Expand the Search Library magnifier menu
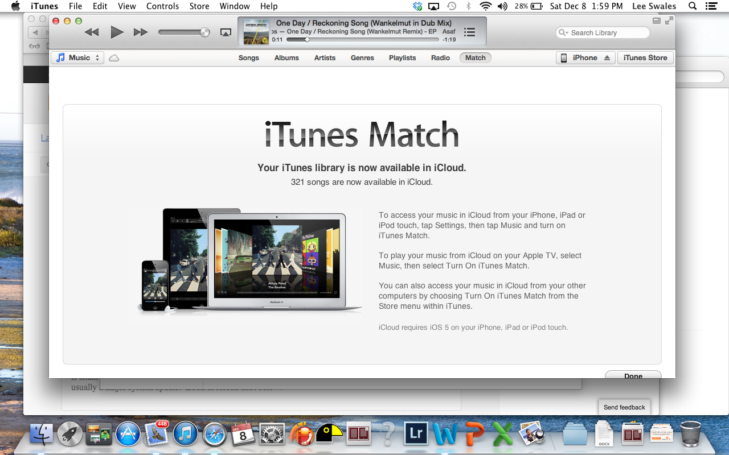 coord(563,33)
